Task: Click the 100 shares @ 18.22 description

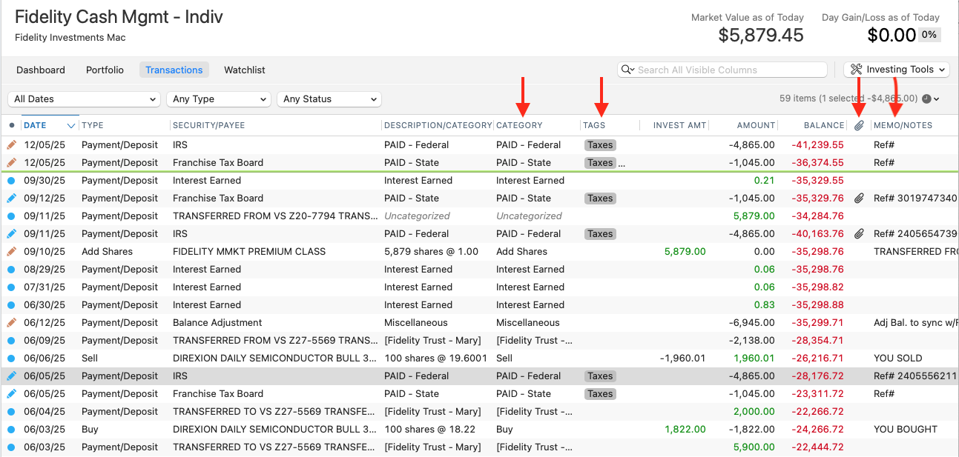Action: (x=428, y=430)
